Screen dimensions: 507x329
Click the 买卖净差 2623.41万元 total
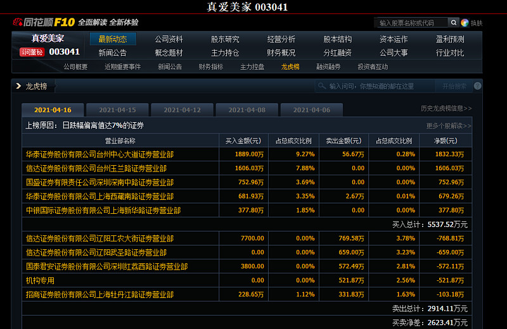(x=430, y=323)
